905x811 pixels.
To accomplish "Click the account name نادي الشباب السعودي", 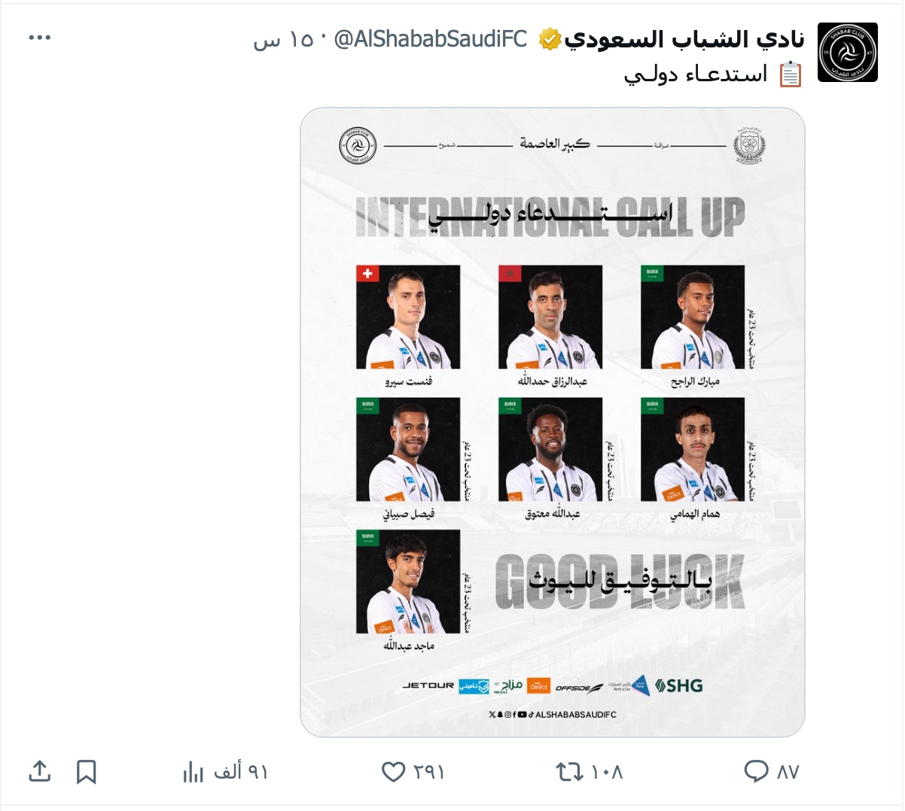I will pyautogui.click(x=684, y=39).
